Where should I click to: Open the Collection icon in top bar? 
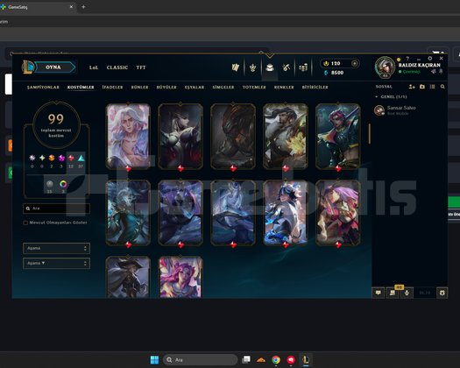[270, 67]
